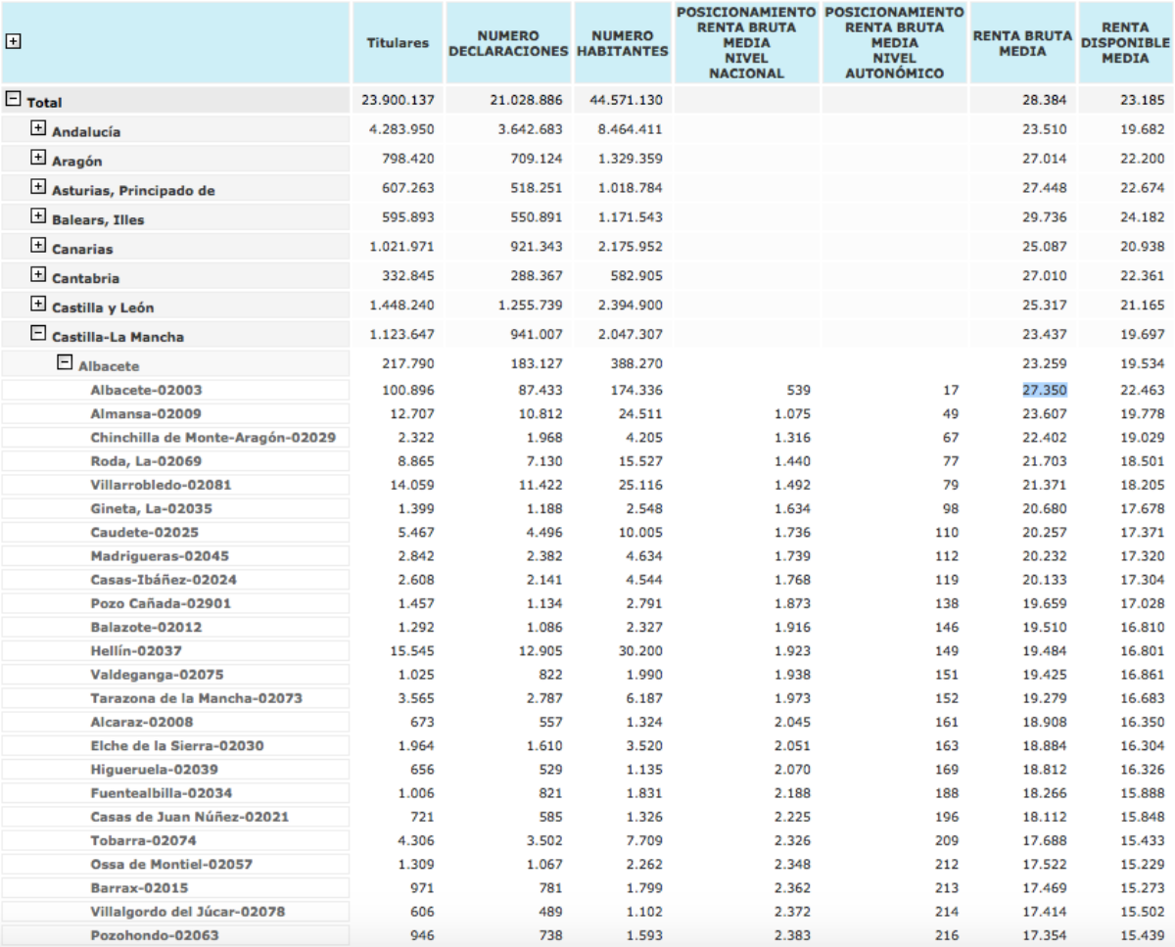Click Posicionamiento Renta Bruta Media Nivel Nacional header
1175x947 pixels.
[747, 43]
